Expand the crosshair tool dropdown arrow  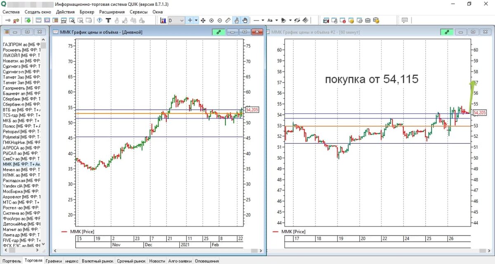pos(196,20)
